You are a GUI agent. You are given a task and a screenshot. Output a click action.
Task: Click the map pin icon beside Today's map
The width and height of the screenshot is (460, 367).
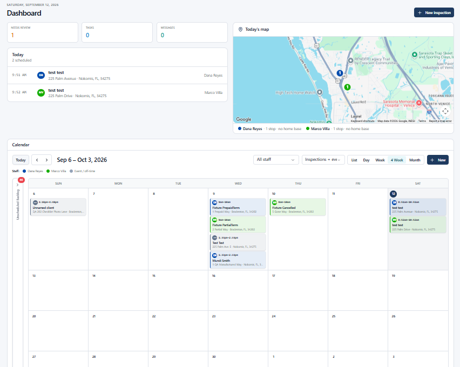coord(240,29)
